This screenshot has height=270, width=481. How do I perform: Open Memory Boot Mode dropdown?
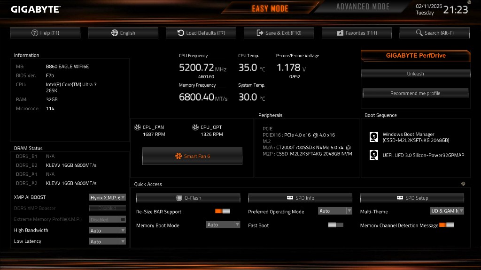223,225
